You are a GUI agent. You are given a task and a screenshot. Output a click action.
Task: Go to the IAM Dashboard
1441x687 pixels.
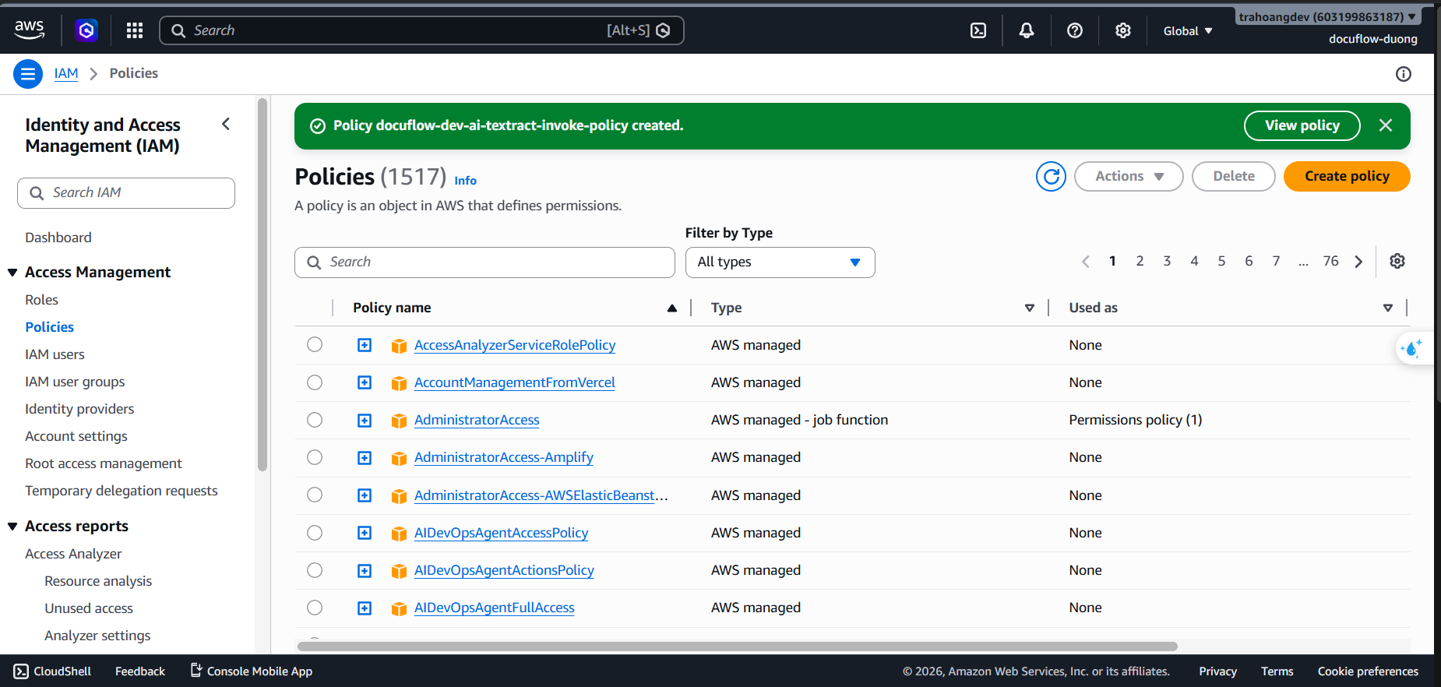[58, 238]
